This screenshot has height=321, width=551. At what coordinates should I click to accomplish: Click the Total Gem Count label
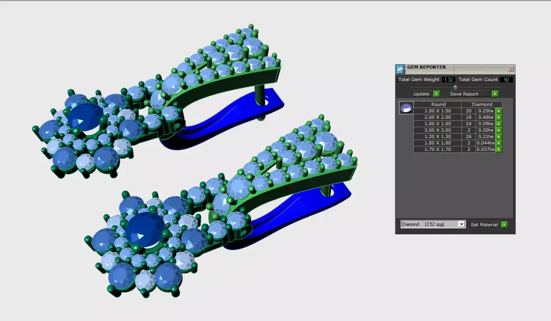[478, 79]
